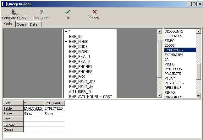Image resolution: width=203 pixels, height=140 pixels.
Task: Select DISCOUNTS table in the list
Action: point(174,31)
